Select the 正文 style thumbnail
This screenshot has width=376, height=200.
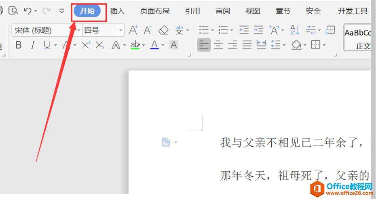click(x=357, y=38)
